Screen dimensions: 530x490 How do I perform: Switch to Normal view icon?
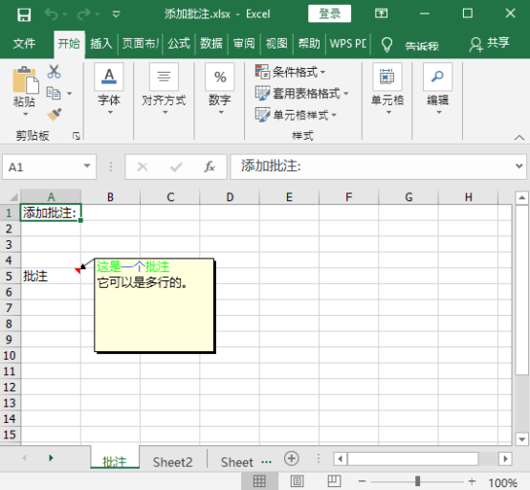click(x=259, y=480)
